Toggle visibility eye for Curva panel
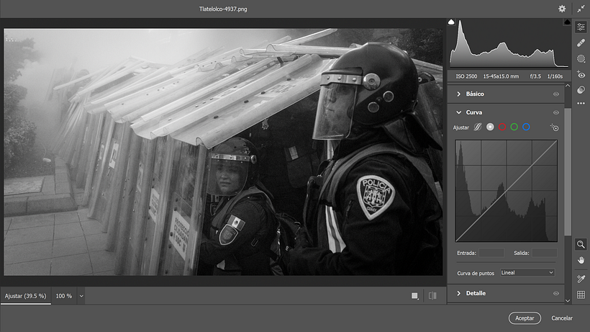This screenshot has height=332, width=590. [x=556, y=112]
